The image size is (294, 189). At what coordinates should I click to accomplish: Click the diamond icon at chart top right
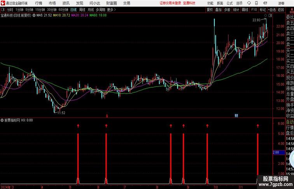(x=265, y=16)
